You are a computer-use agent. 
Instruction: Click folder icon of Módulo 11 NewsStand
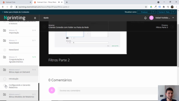pos(4,40)
